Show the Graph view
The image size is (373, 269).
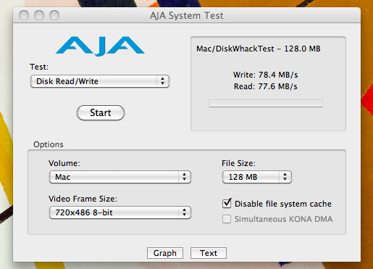pos(165,253)
